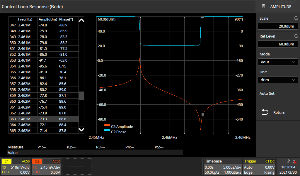
Task: Click the Return arrow icon
Action: [x=265, y=112]
